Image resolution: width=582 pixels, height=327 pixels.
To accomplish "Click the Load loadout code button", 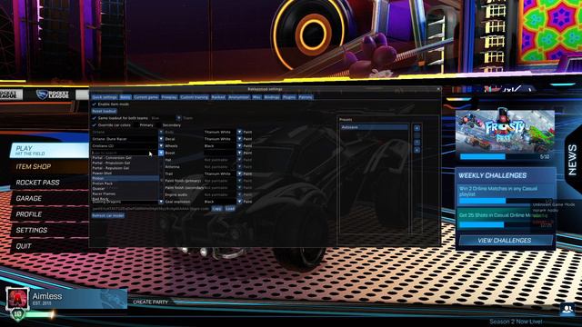I will [x=230, y=209].
